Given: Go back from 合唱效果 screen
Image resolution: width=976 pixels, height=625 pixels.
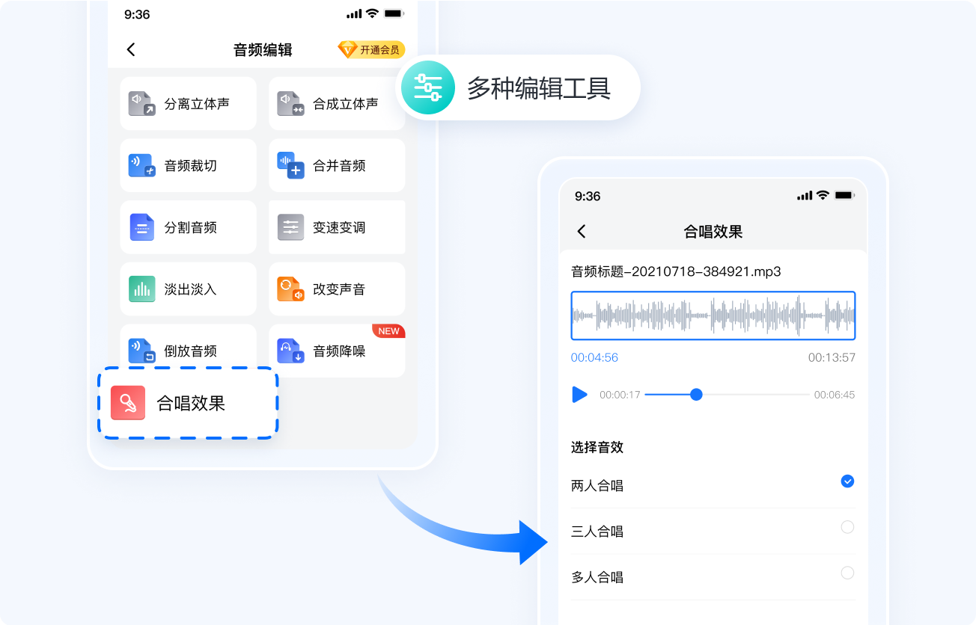Looking at the screenshot, I should [582, 232].
